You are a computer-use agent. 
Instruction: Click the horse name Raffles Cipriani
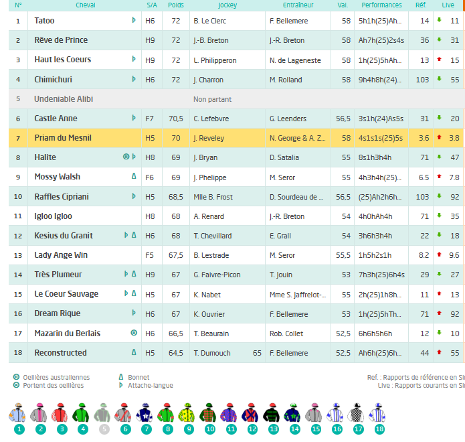pyautogui.click(x=62, y=197)
